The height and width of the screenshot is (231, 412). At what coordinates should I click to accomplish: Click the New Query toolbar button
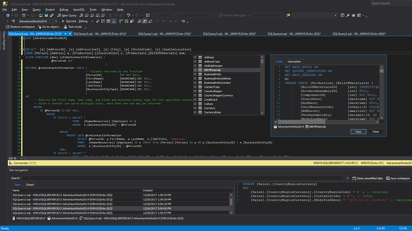pyautogui.click(x=67, y=15)
